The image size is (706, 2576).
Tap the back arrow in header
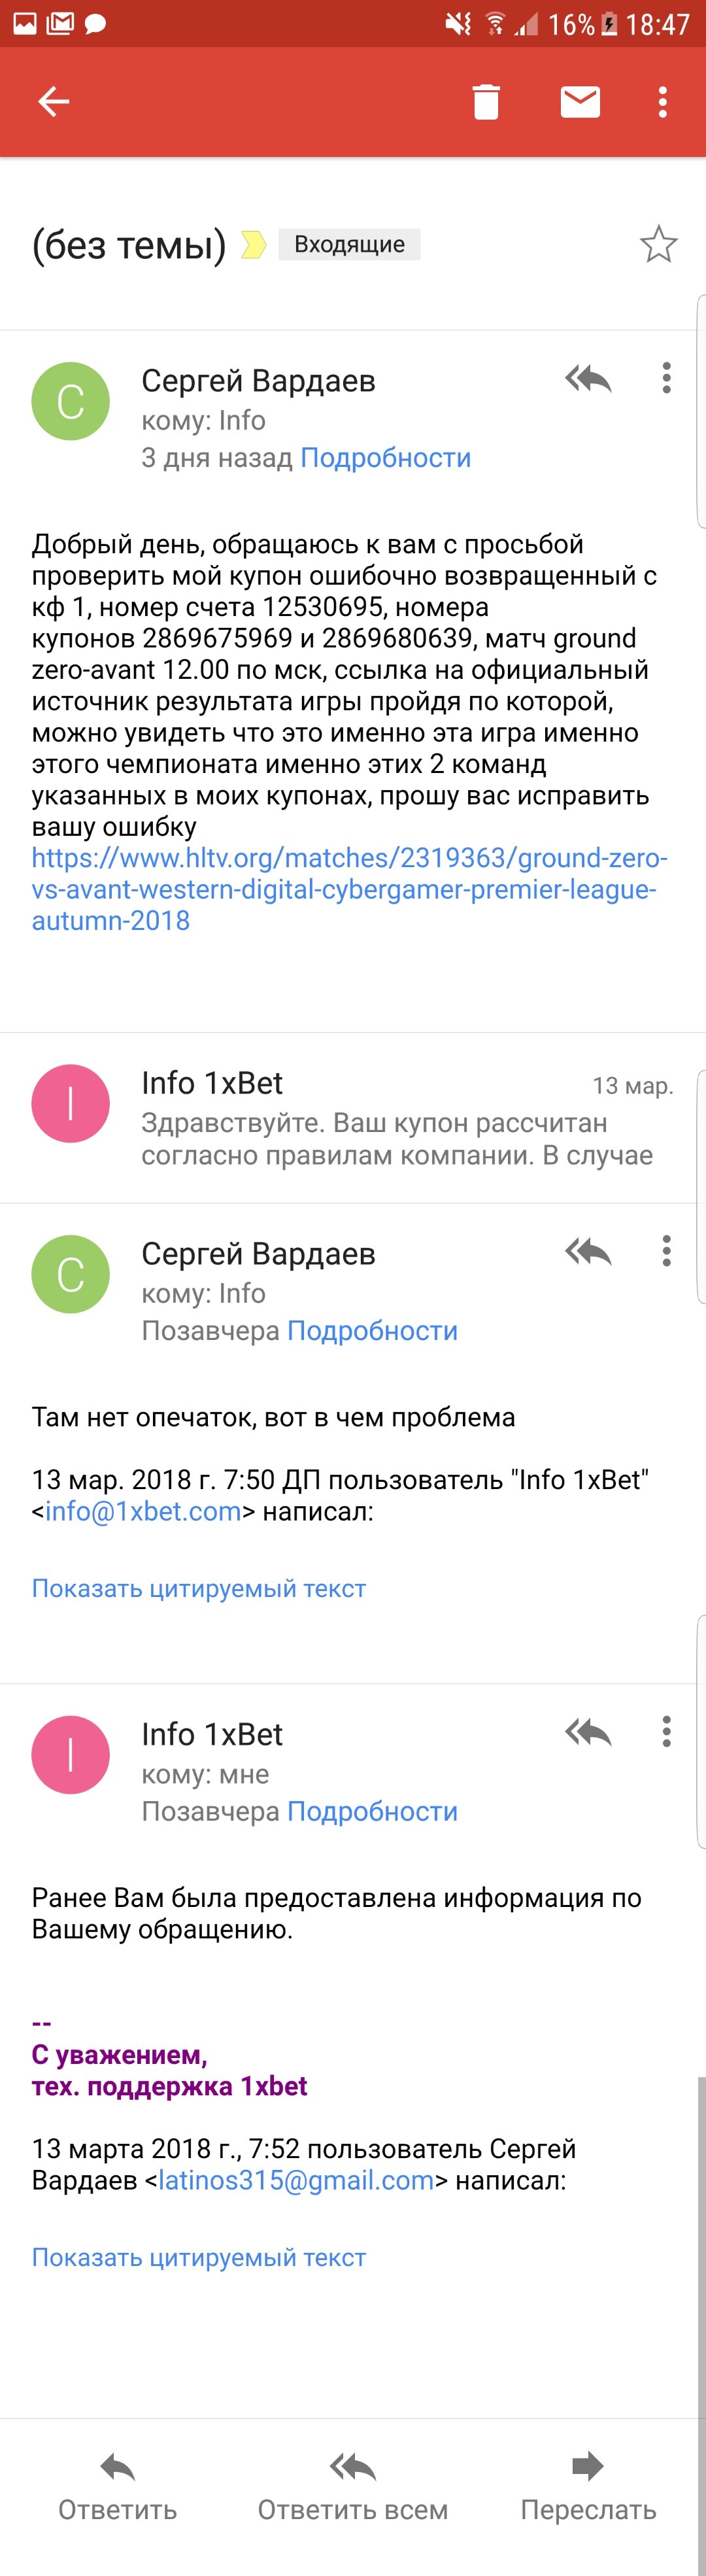[53, 101]
